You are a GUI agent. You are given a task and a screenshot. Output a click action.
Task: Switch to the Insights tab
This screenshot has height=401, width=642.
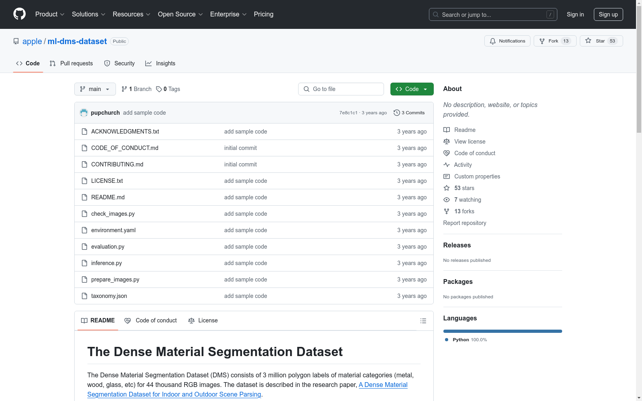tap(160, 63)
